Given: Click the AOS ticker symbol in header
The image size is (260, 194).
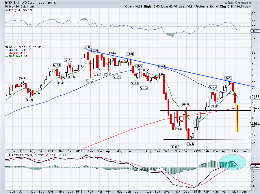Looking at the screenshot, I should (x=8, y=3).
